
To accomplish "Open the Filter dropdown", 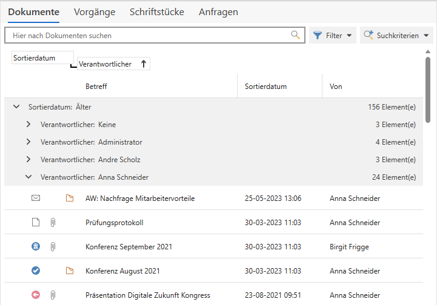I will point(333,36).
